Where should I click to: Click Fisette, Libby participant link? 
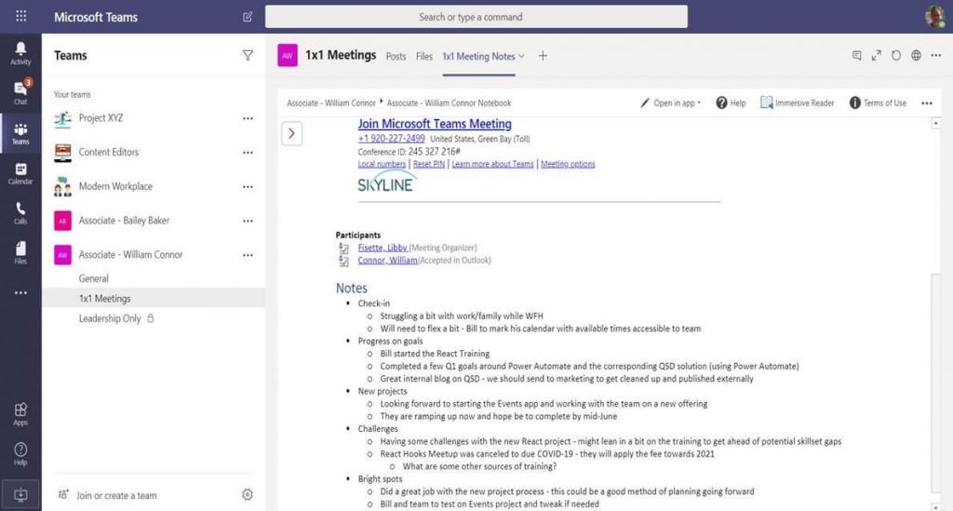(383, 248)
